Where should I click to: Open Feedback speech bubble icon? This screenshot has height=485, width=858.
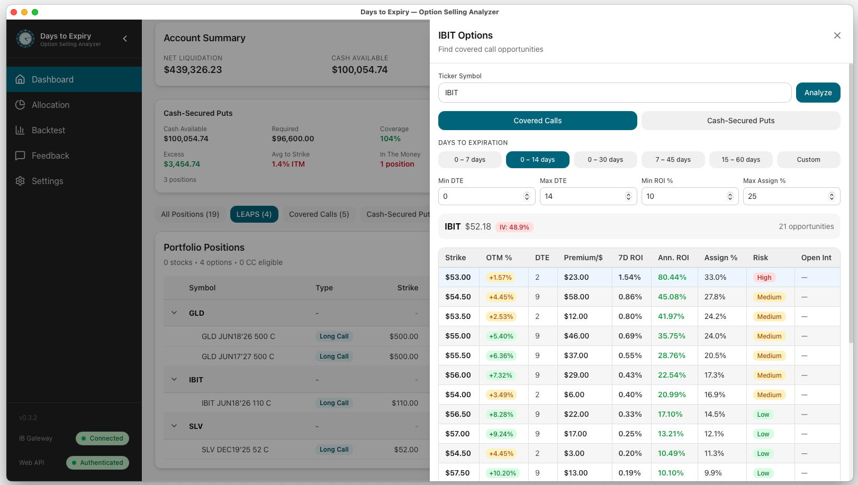(20, 155)
